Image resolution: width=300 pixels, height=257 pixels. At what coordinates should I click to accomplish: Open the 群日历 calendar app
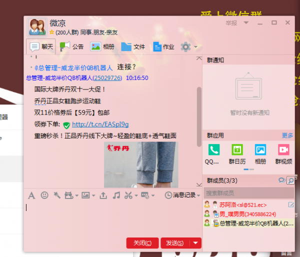point(237,149)
